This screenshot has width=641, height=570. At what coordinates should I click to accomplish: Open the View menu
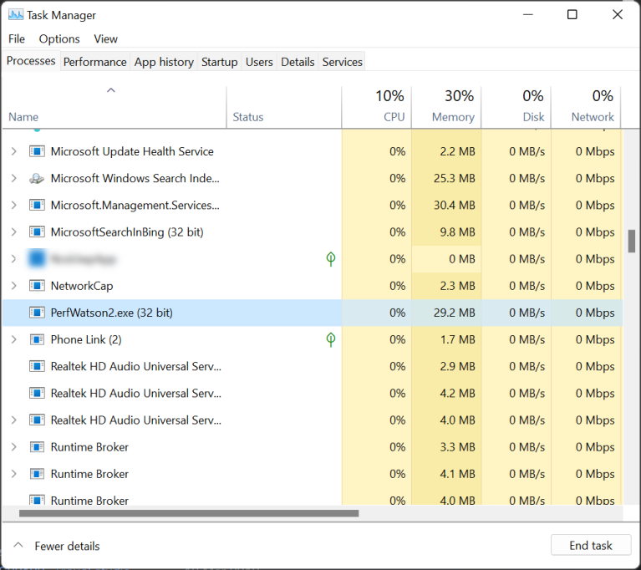[105, 38]
